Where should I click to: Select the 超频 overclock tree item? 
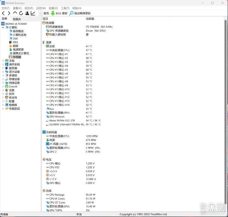(14, 46)
